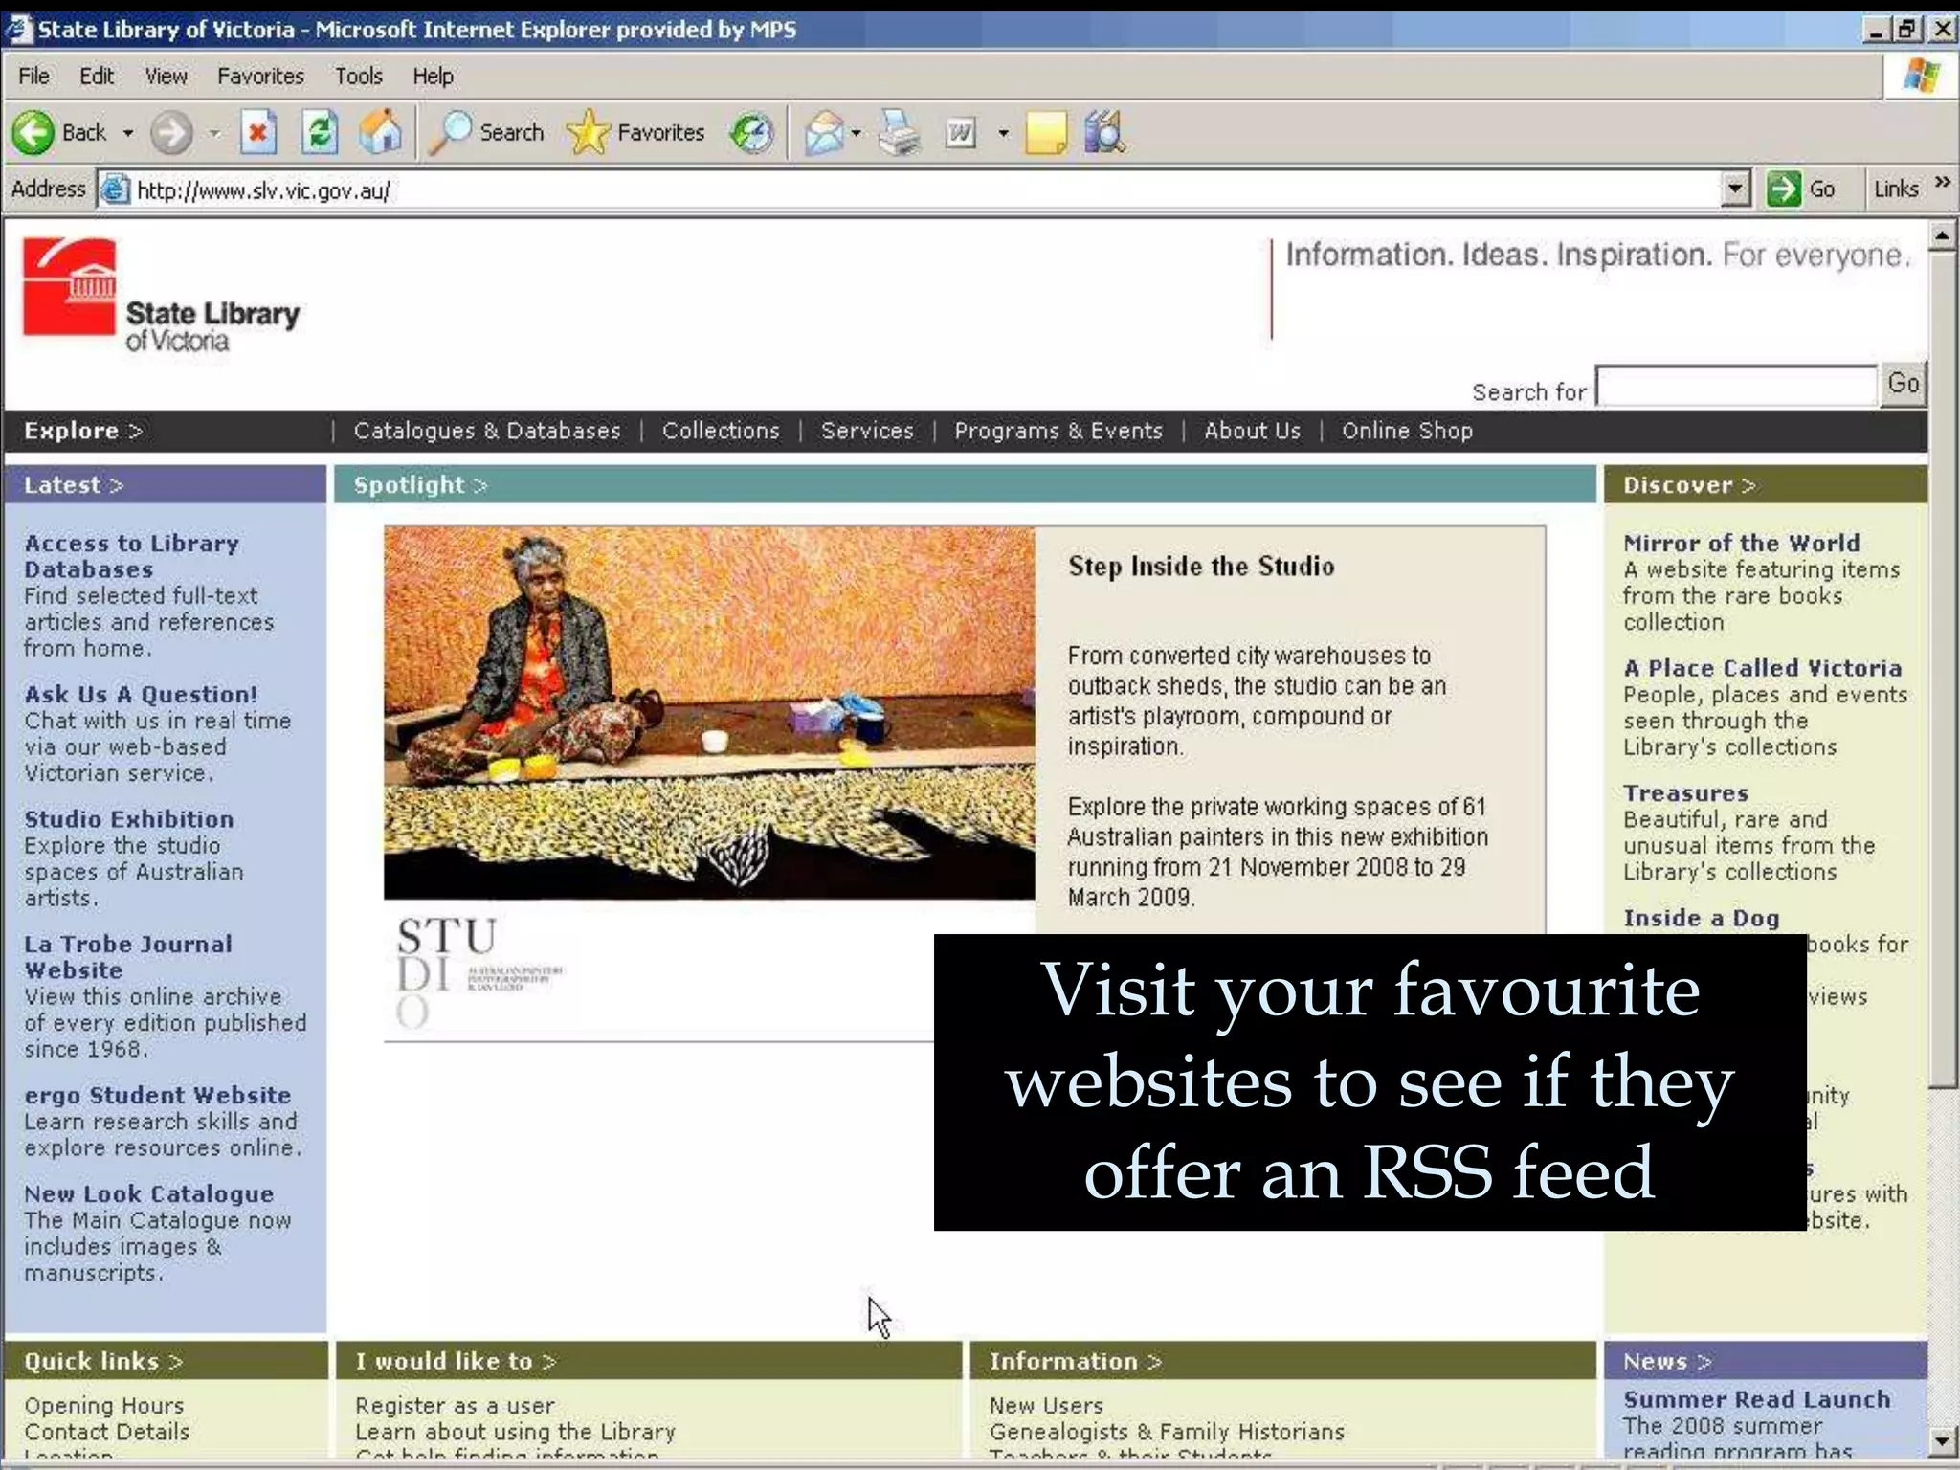Click the Spotlight studio artist photo

pos(709,712)
